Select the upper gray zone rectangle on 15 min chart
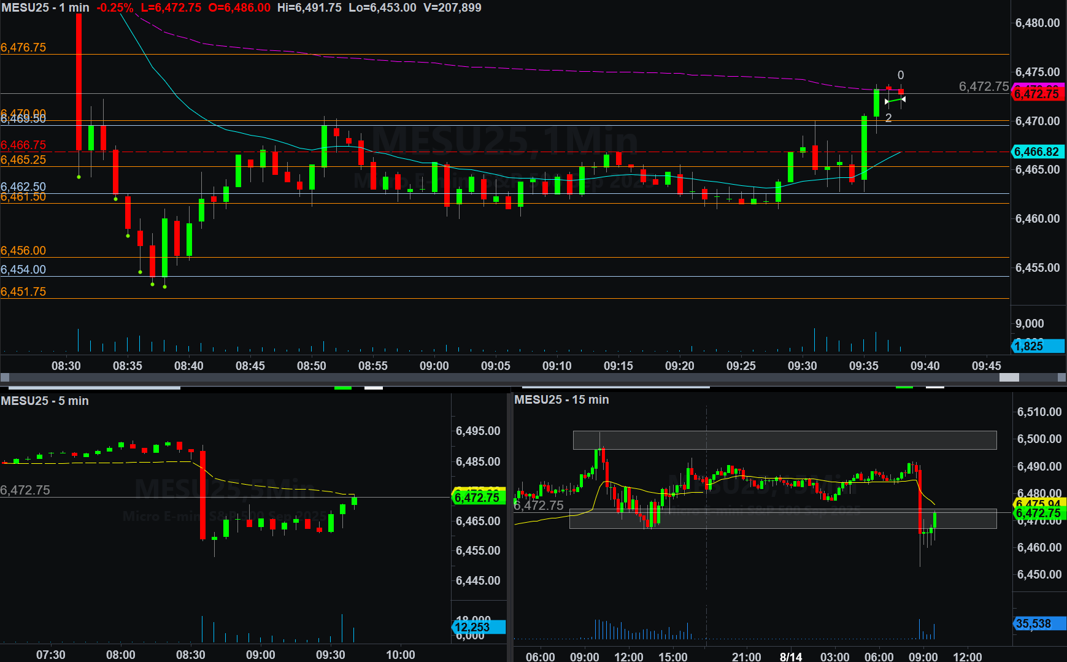 point(784,440)
